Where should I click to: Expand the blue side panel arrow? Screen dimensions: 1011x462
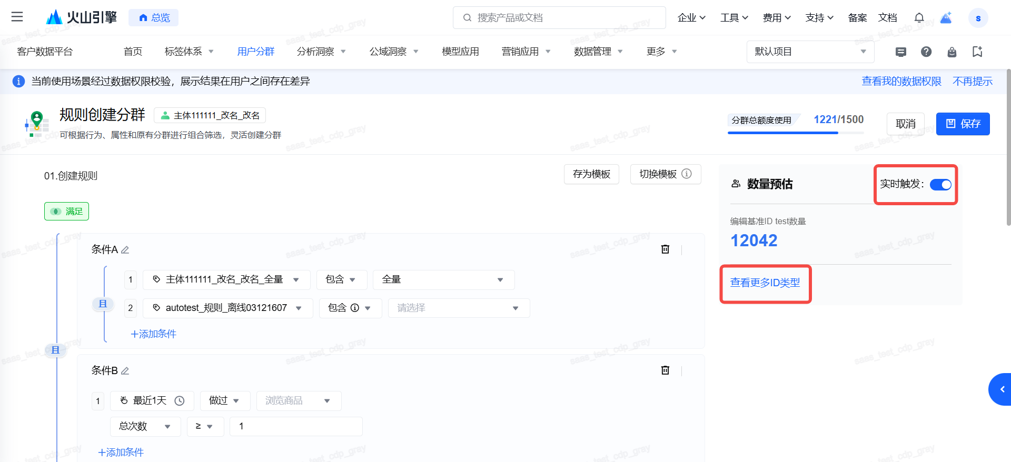click(x=1000, y=389)
